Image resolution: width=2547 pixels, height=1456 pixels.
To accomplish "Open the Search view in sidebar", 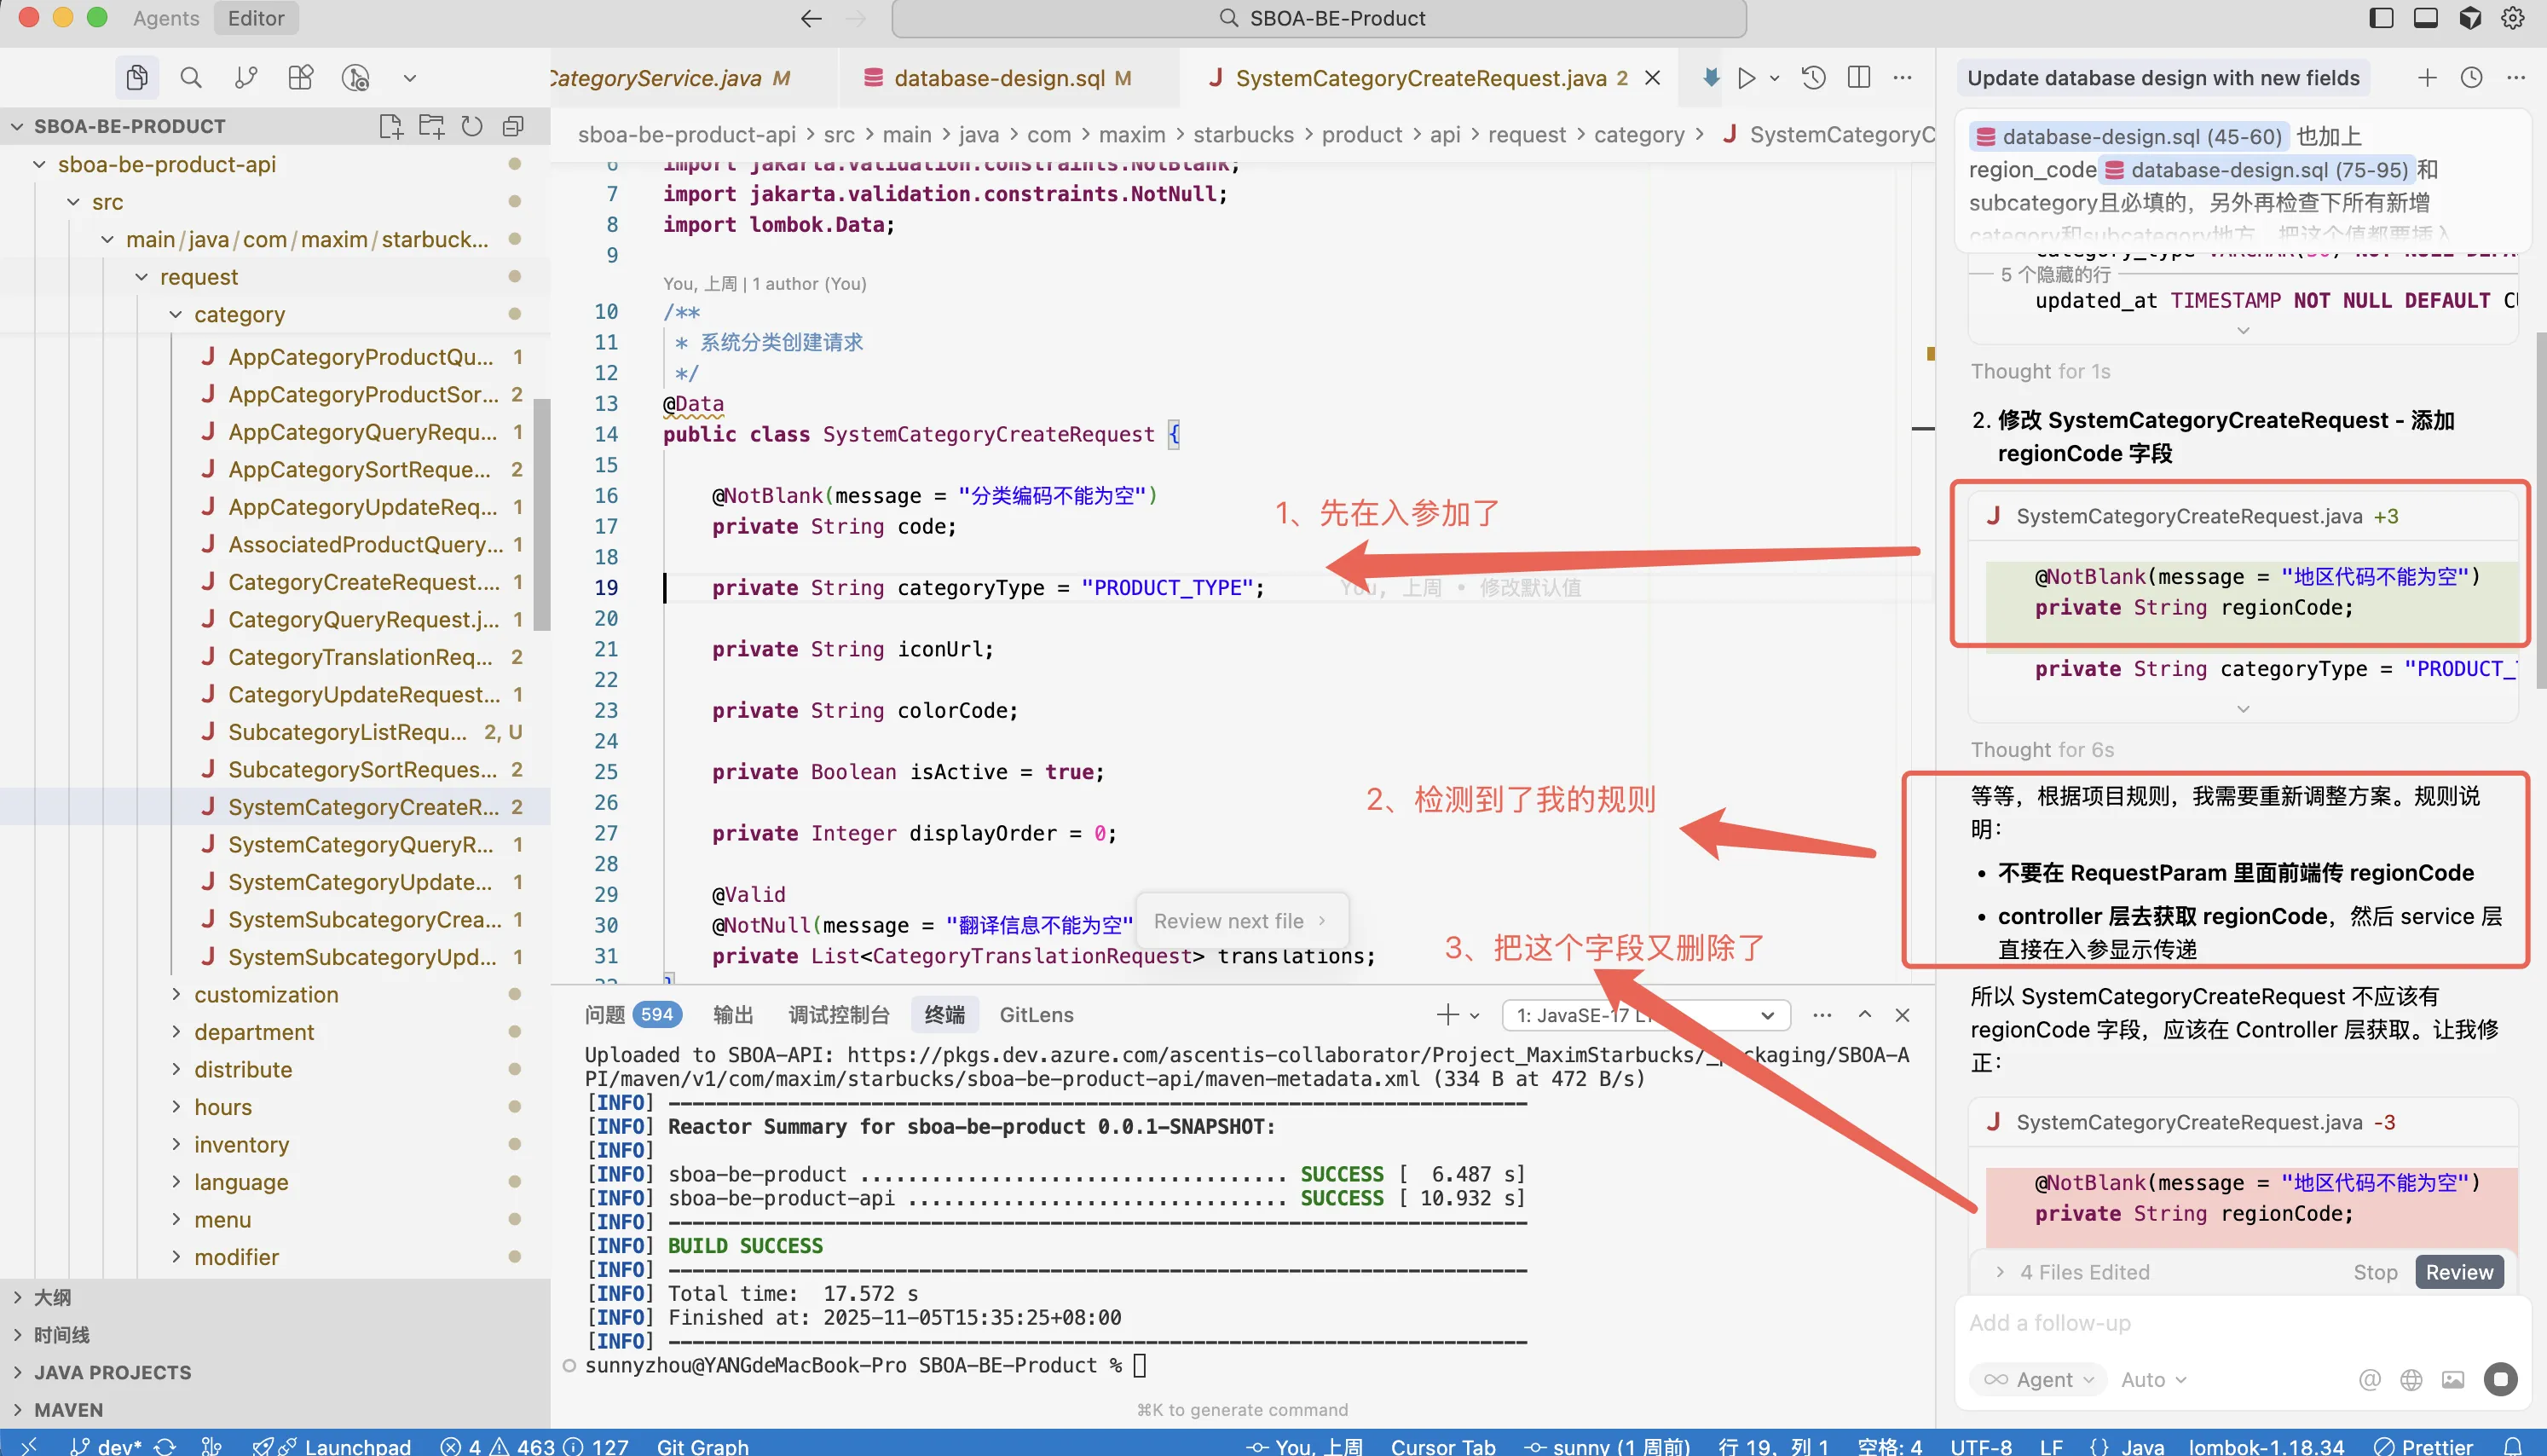I will (x=191, y=78).
